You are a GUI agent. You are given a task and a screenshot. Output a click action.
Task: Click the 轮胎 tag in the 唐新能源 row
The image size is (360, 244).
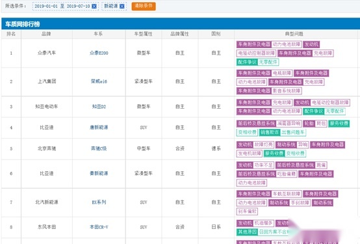pyautogui.click(x=309, y=124)
